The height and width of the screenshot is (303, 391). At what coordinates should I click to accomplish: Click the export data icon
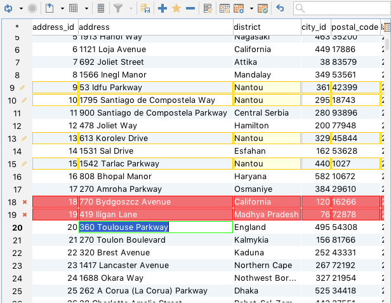click(50, 8)
